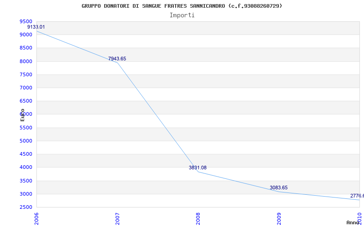Screen dimensions: 364x227
Task: Click the 9000 y-axis value
Action: pyautogui.click(x=26, y=35)
